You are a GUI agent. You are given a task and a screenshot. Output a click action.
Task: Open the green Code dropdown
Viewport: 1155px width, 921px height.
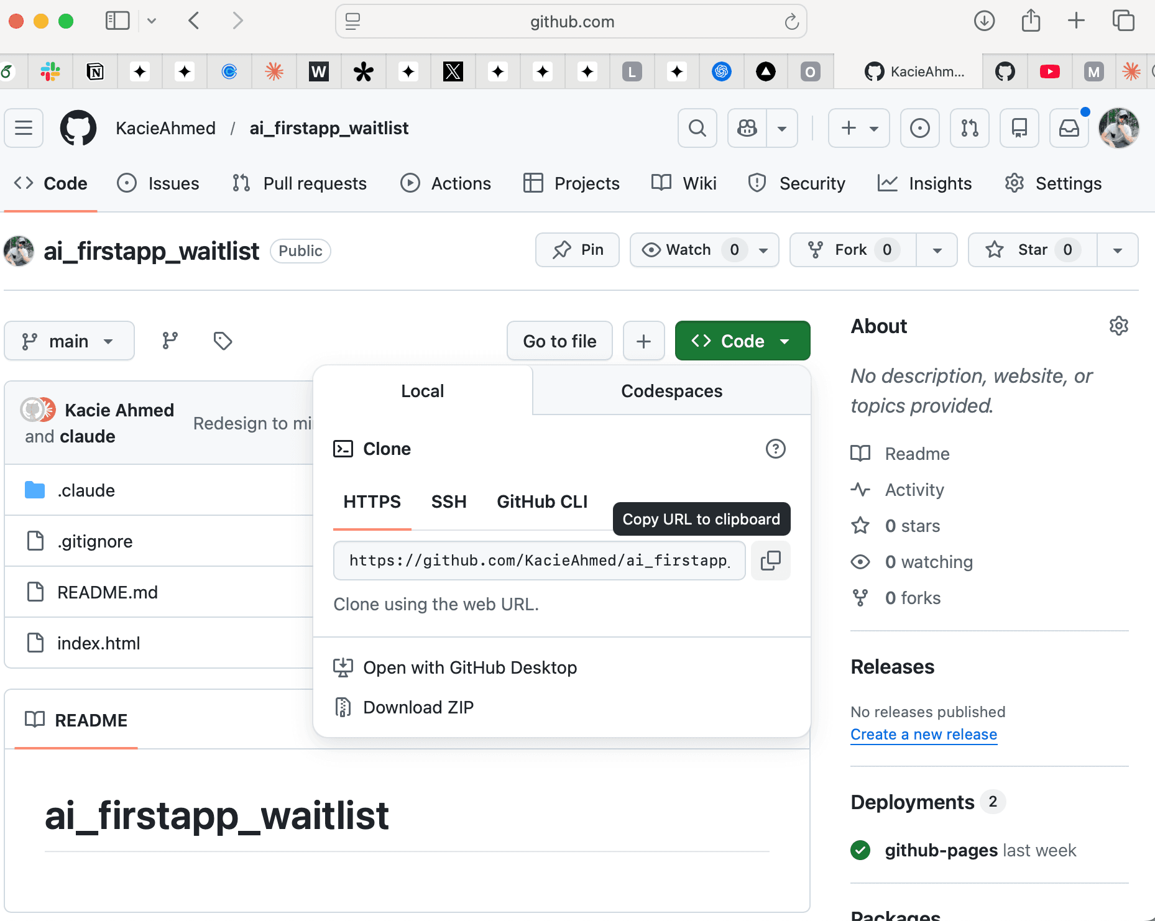742,341
